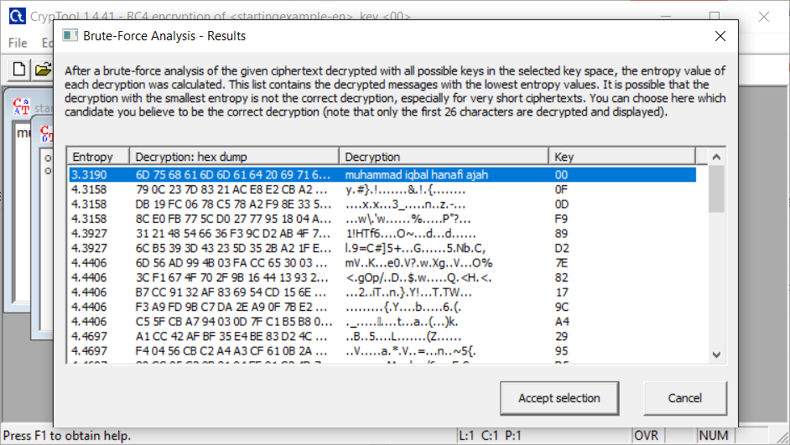Close the Brute-Force Analysis dialog
The image size is (790, 445).
pos(720,36)
